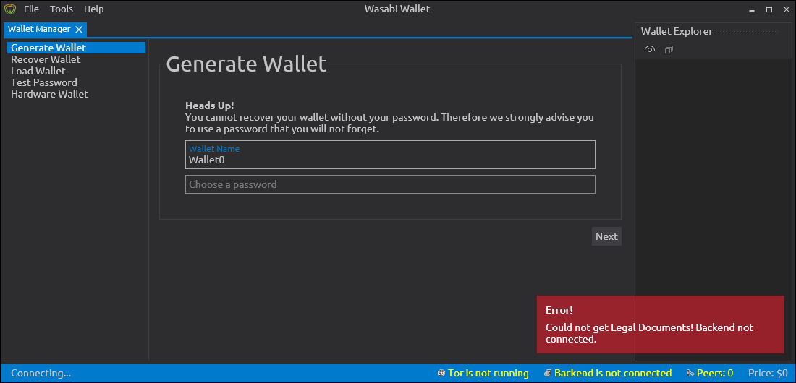Select Generate Wallet in the sidebar
Viewport: 796px width, 383px height.
pyautogui.click(x=76, y=48)
